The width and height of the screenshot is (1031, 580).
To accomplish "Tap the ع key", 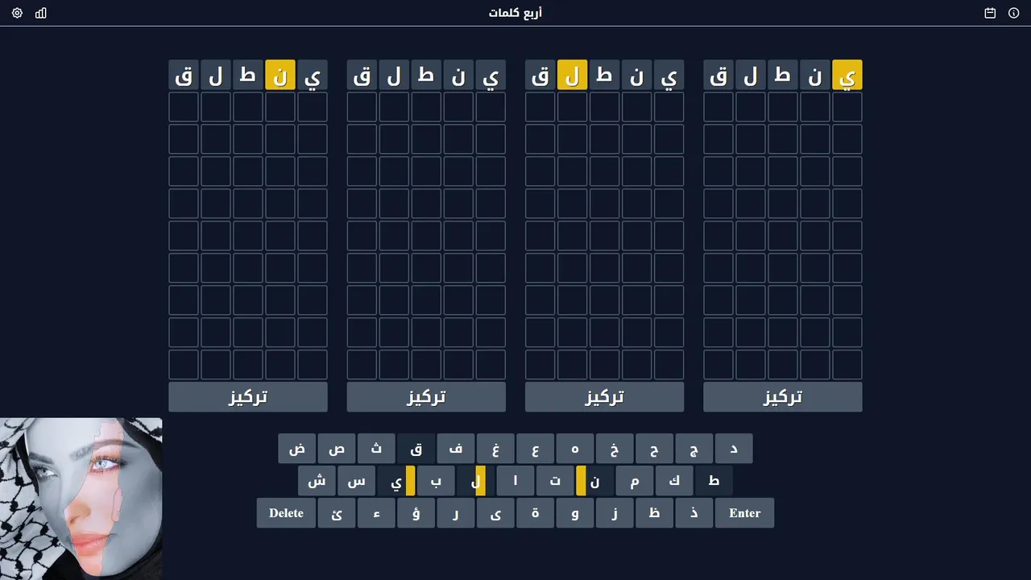I will [536, 449].
